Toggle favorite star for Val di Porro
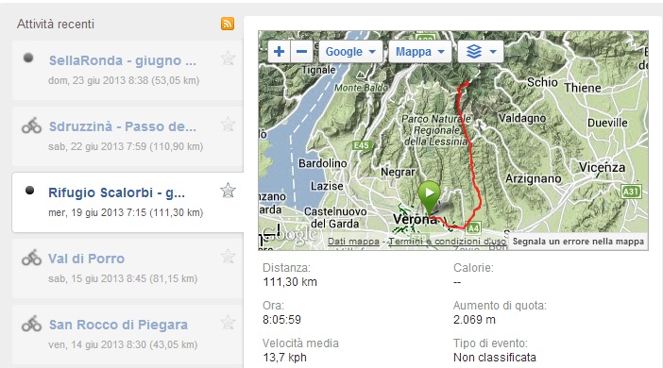 (x=228, y=257)
